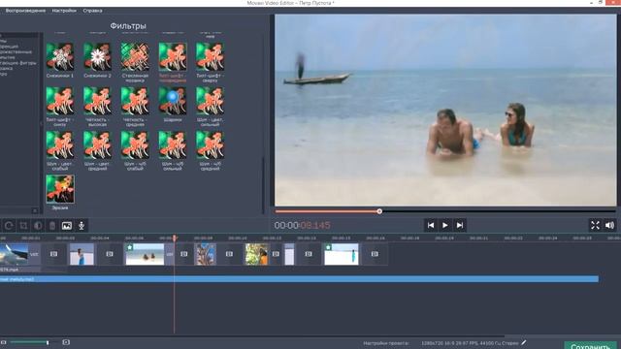Open the Воспроизведение menu
This screenshot has width=621, height=349.
click(x=26, y=11)
